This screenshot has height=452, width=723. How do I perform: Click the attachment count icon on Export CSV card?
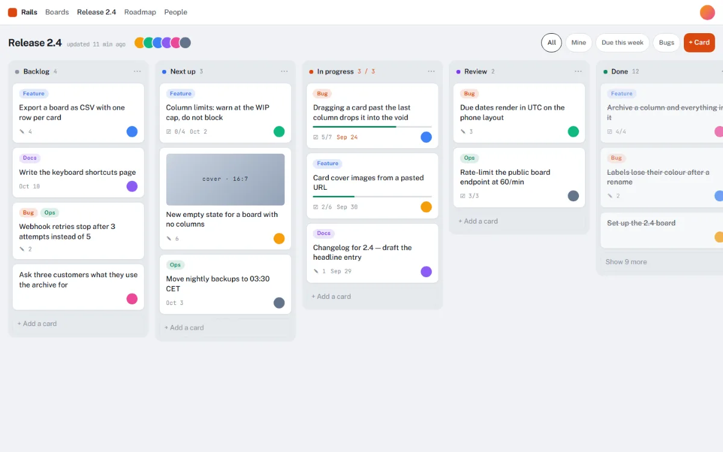tap(22, 131)
